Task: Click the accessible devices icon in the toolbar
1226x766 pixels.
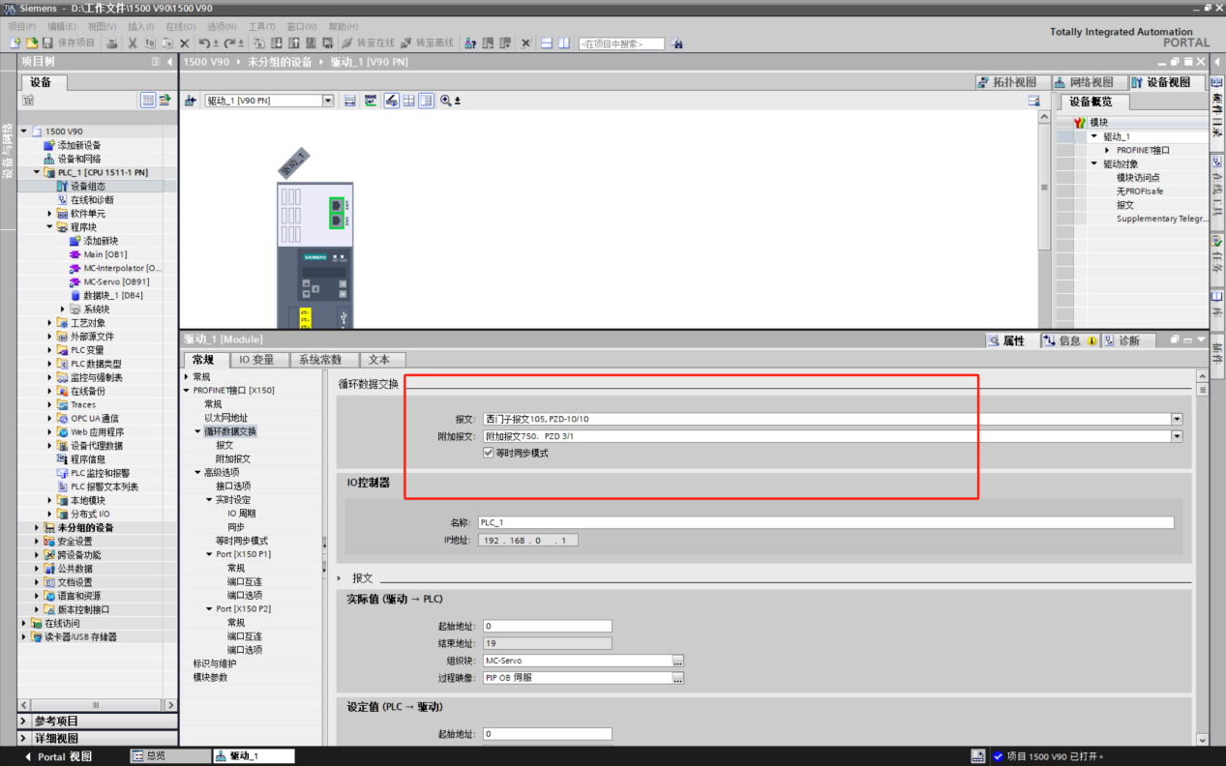Action: (470, 44)
